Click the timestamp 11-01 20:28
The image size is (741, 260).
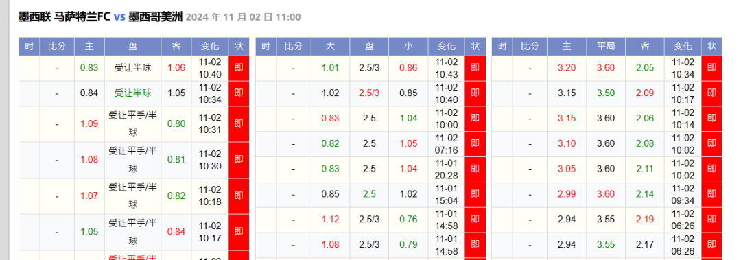tap(447, 169)
